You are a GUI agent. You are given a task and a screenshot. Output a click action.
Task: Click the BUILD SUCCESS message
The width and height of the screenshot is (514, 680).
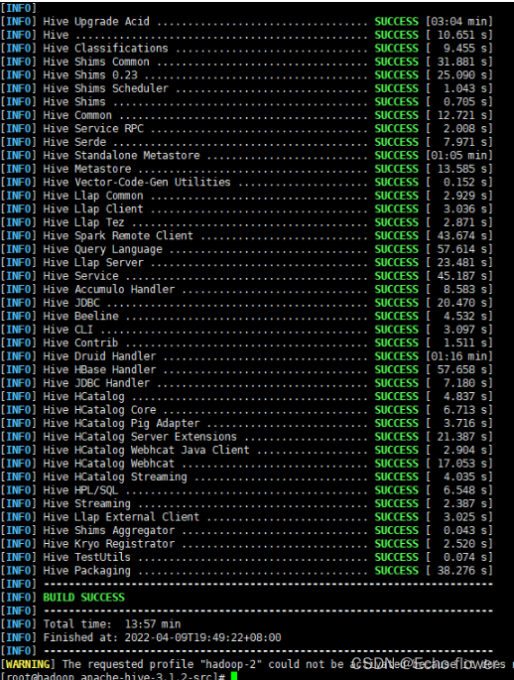83,598
